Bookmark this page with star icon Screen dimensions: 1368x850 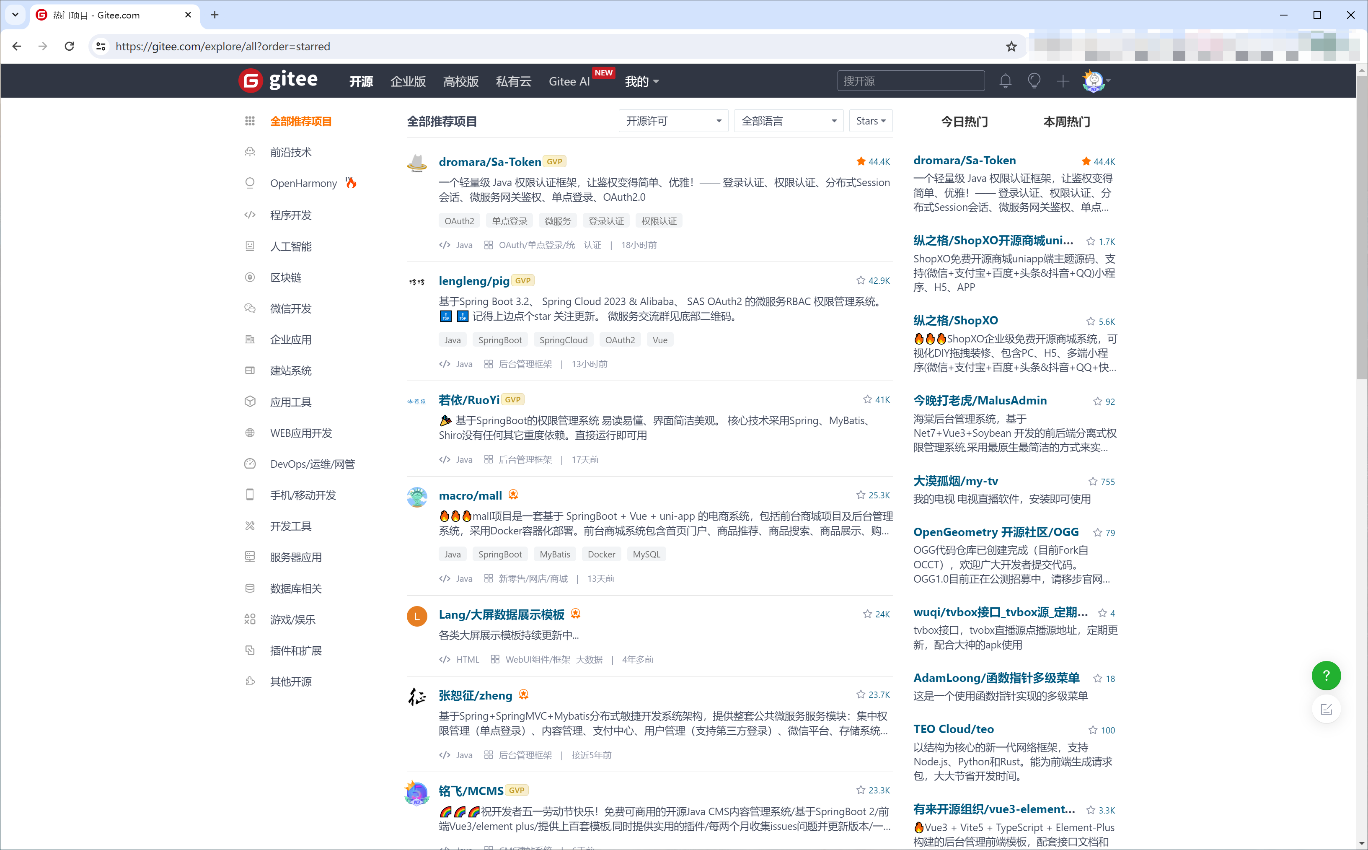(x=1011, y=46)
